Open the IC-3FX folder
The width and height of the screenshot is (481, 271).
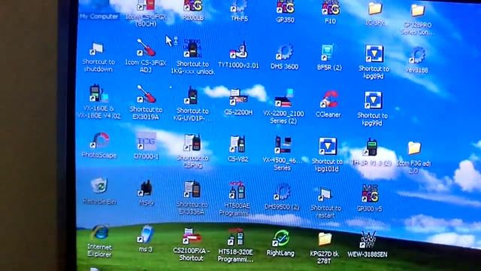[x=375, y=14]
